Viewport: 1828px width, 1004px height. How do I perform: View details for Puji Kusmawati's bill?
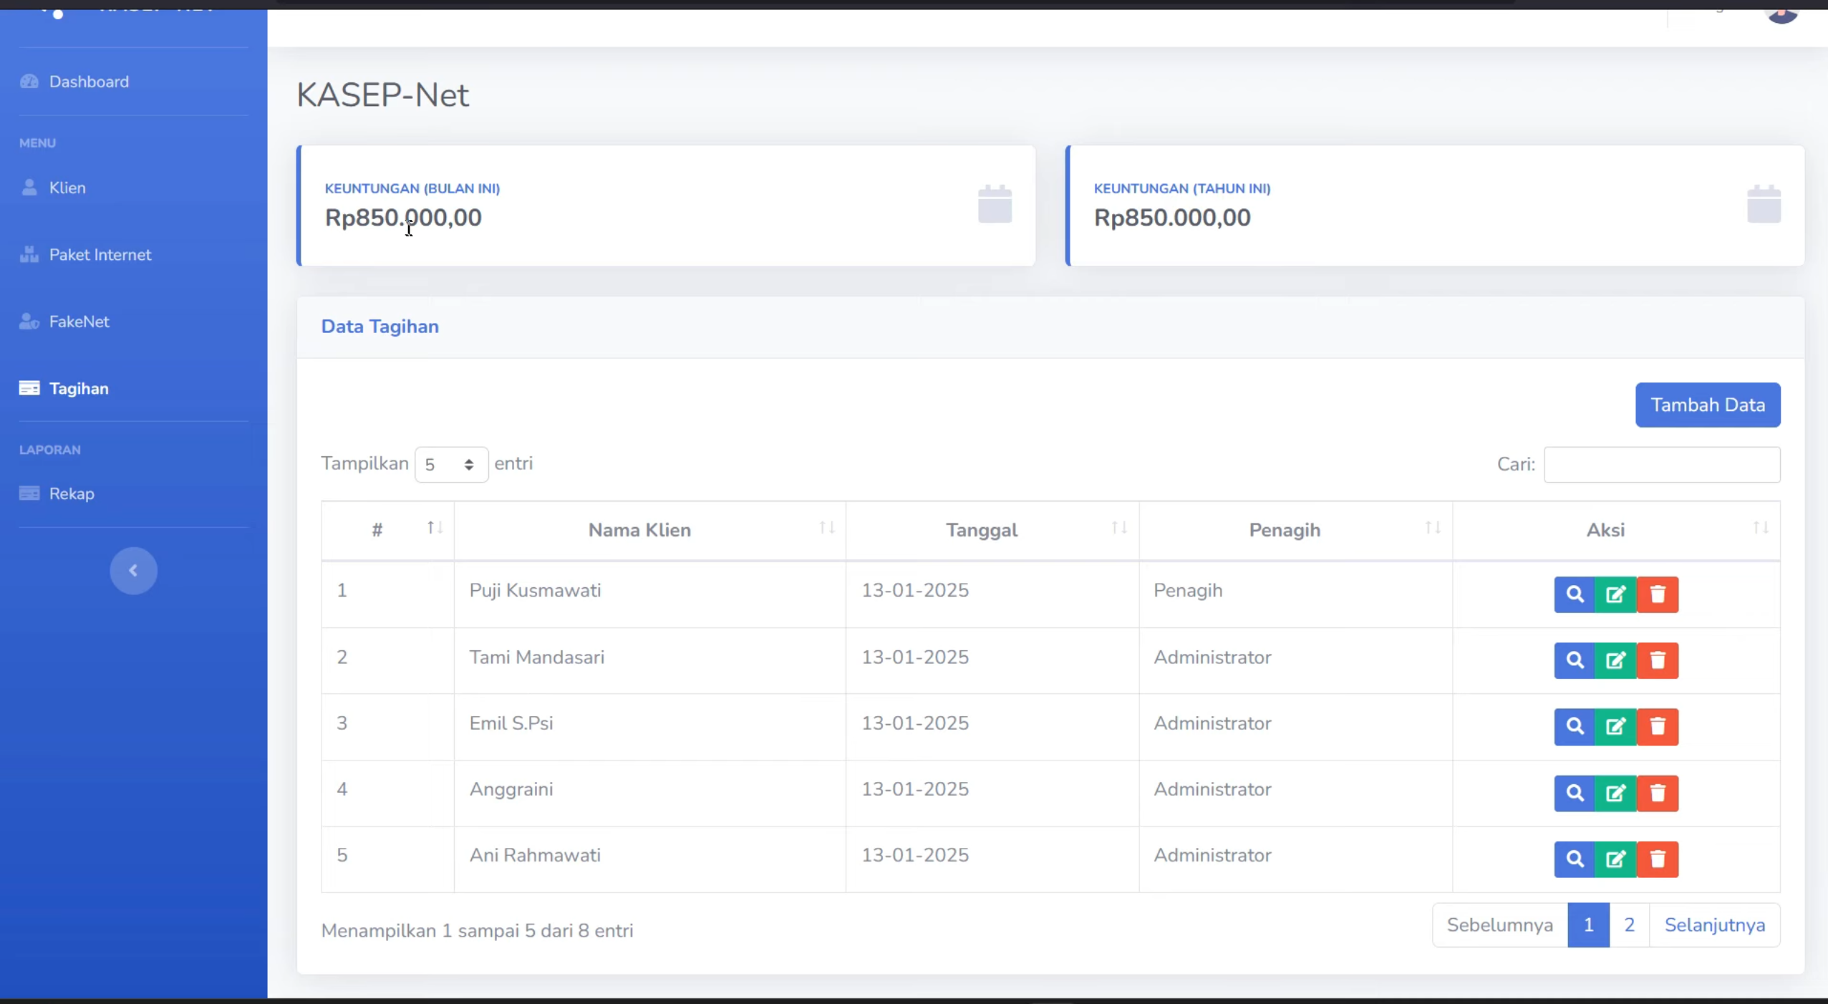(x=1574, y=594)
